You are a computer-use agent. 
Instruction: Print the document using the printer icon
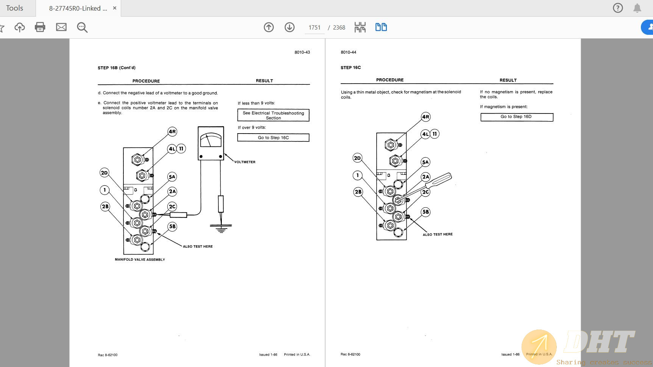pos(40,27)
